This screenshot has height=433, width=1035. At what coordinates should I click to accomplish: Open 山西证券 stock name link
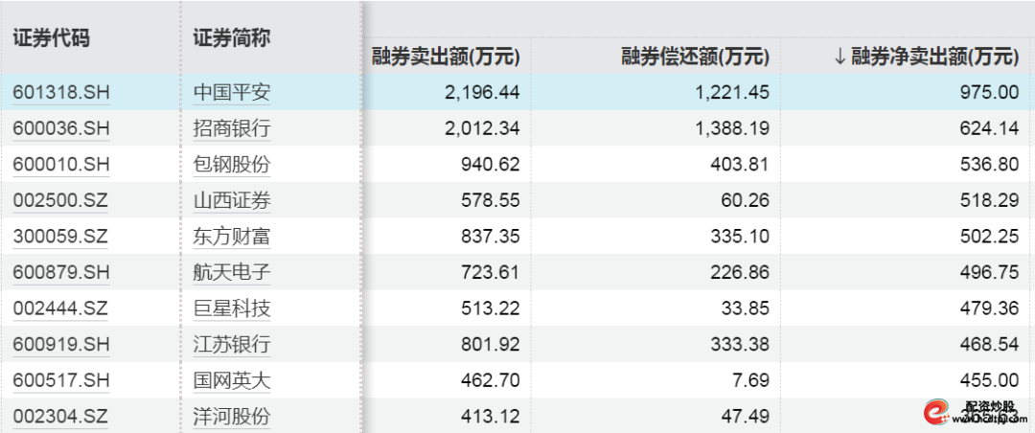[232, 200]
